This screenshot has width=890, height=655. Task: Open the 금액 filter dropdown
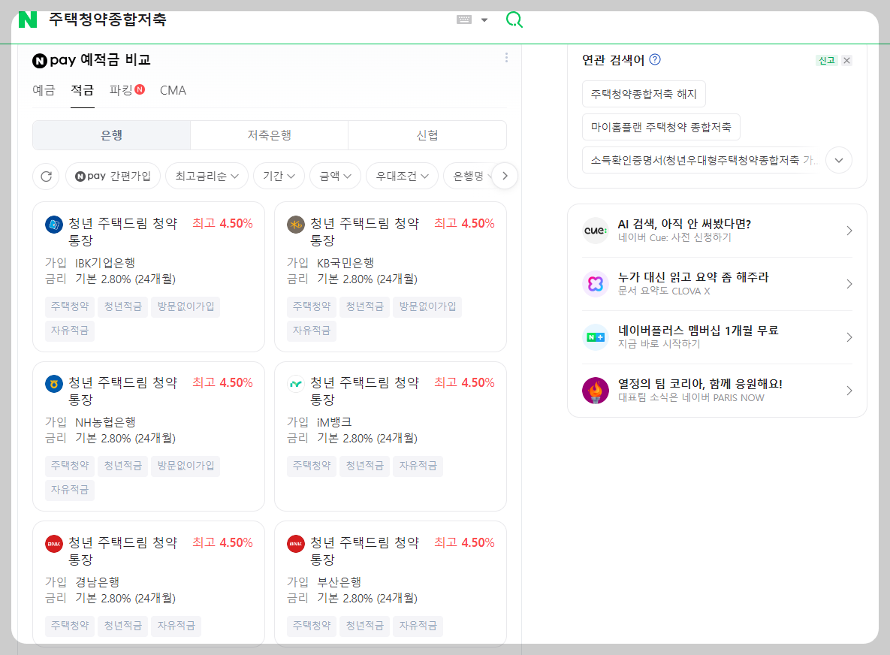click(336, 176)
